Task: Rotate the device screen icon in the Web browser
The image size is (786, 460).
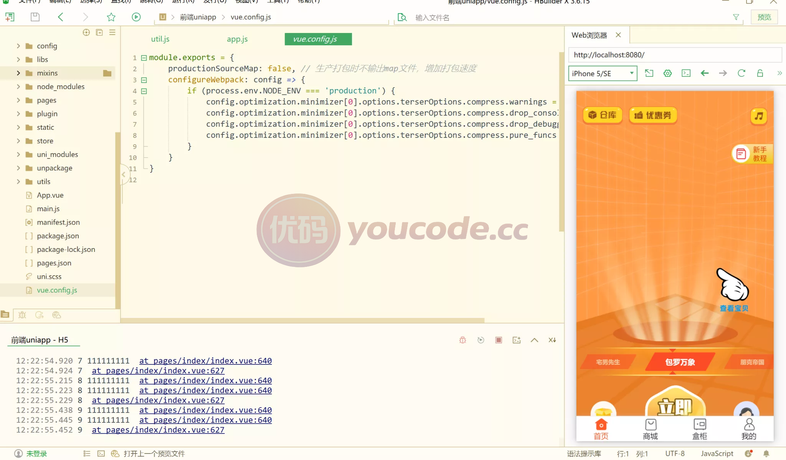Action: pos(649,73)
